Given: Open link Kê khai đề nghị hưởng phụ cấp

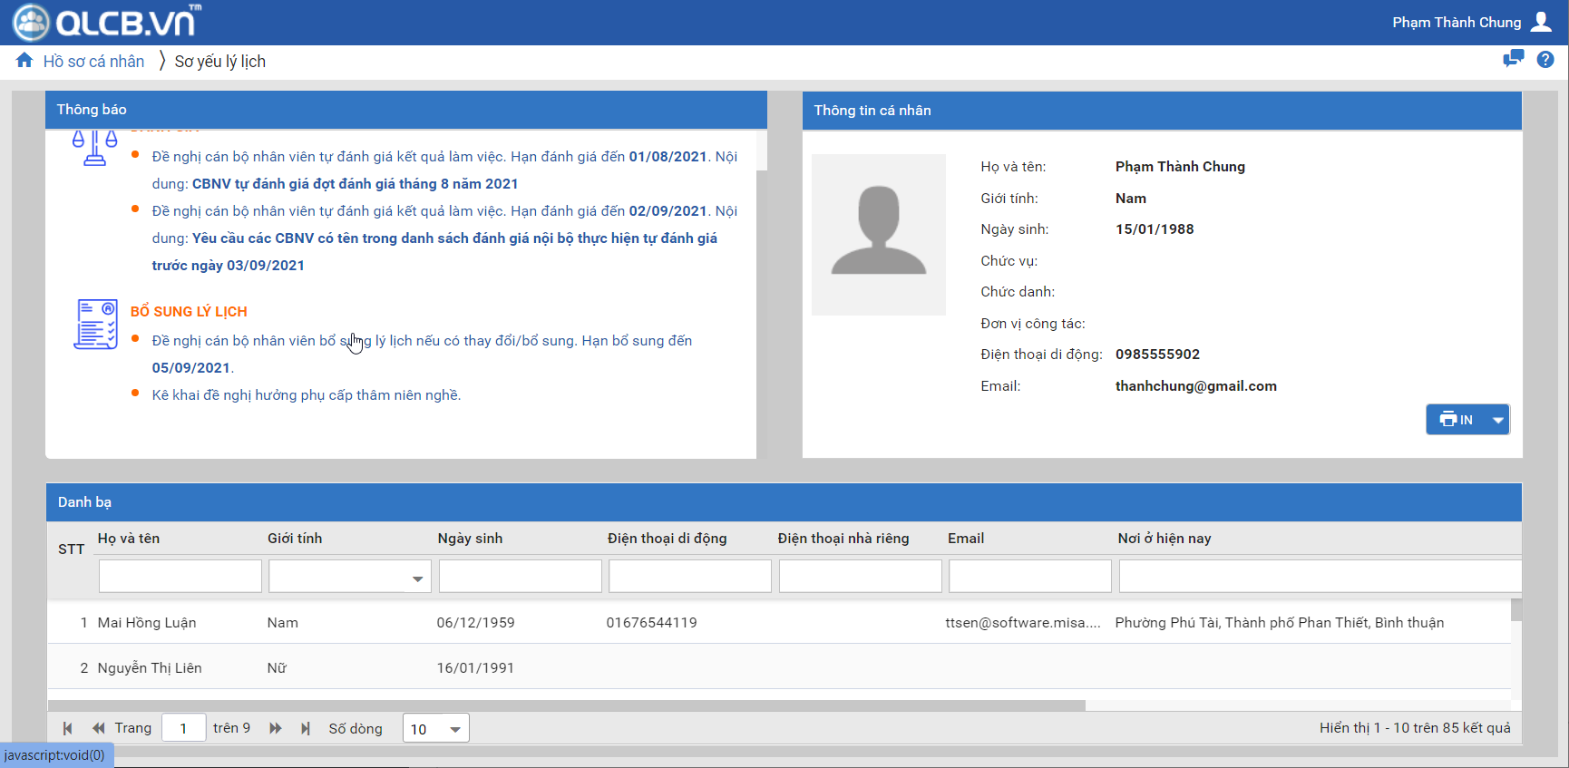Looking at the screenshot, I should tap(306, 395).
